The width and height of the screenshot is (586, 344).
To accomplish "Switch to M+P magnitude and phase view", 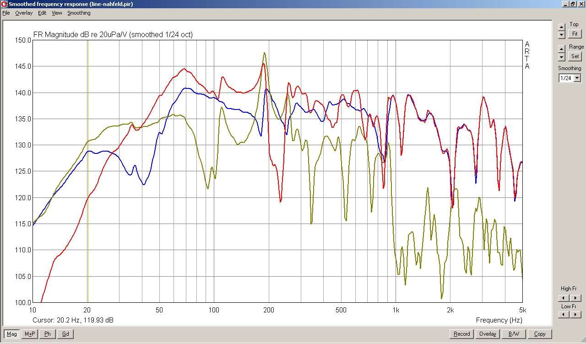I will [x=30, y=334].
